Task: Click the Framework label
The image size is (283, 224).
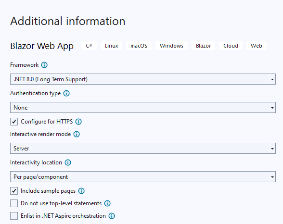Action: [24, 65]
